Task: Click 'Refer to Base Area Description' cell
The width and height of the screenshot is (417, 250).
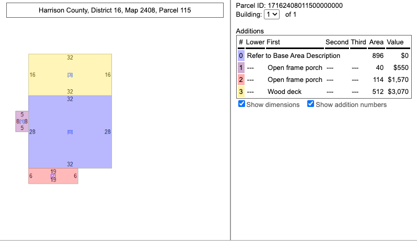Action: pyautogui.click(x=294, y=55)
